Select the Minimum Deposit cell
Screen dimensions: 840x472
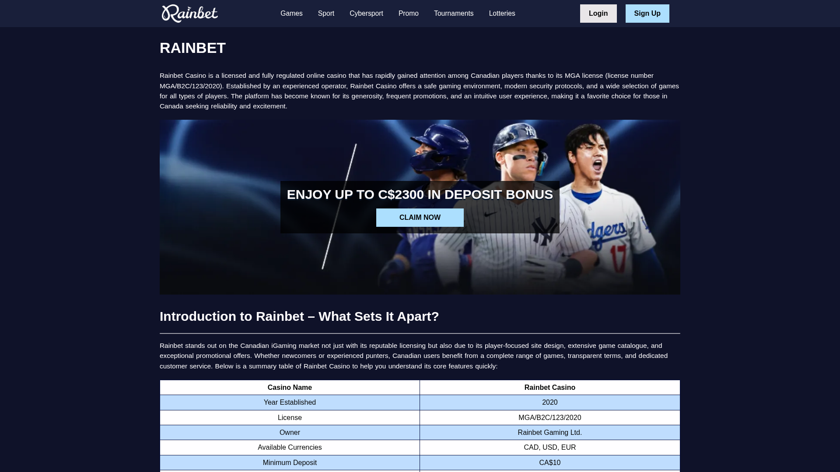[x=290, y=463]
